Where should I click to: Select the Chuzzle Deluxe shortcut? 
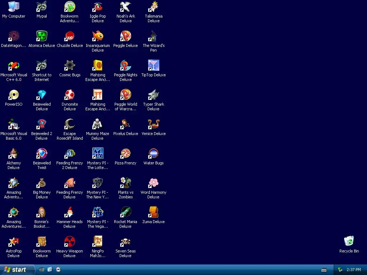tap(70, 36)
